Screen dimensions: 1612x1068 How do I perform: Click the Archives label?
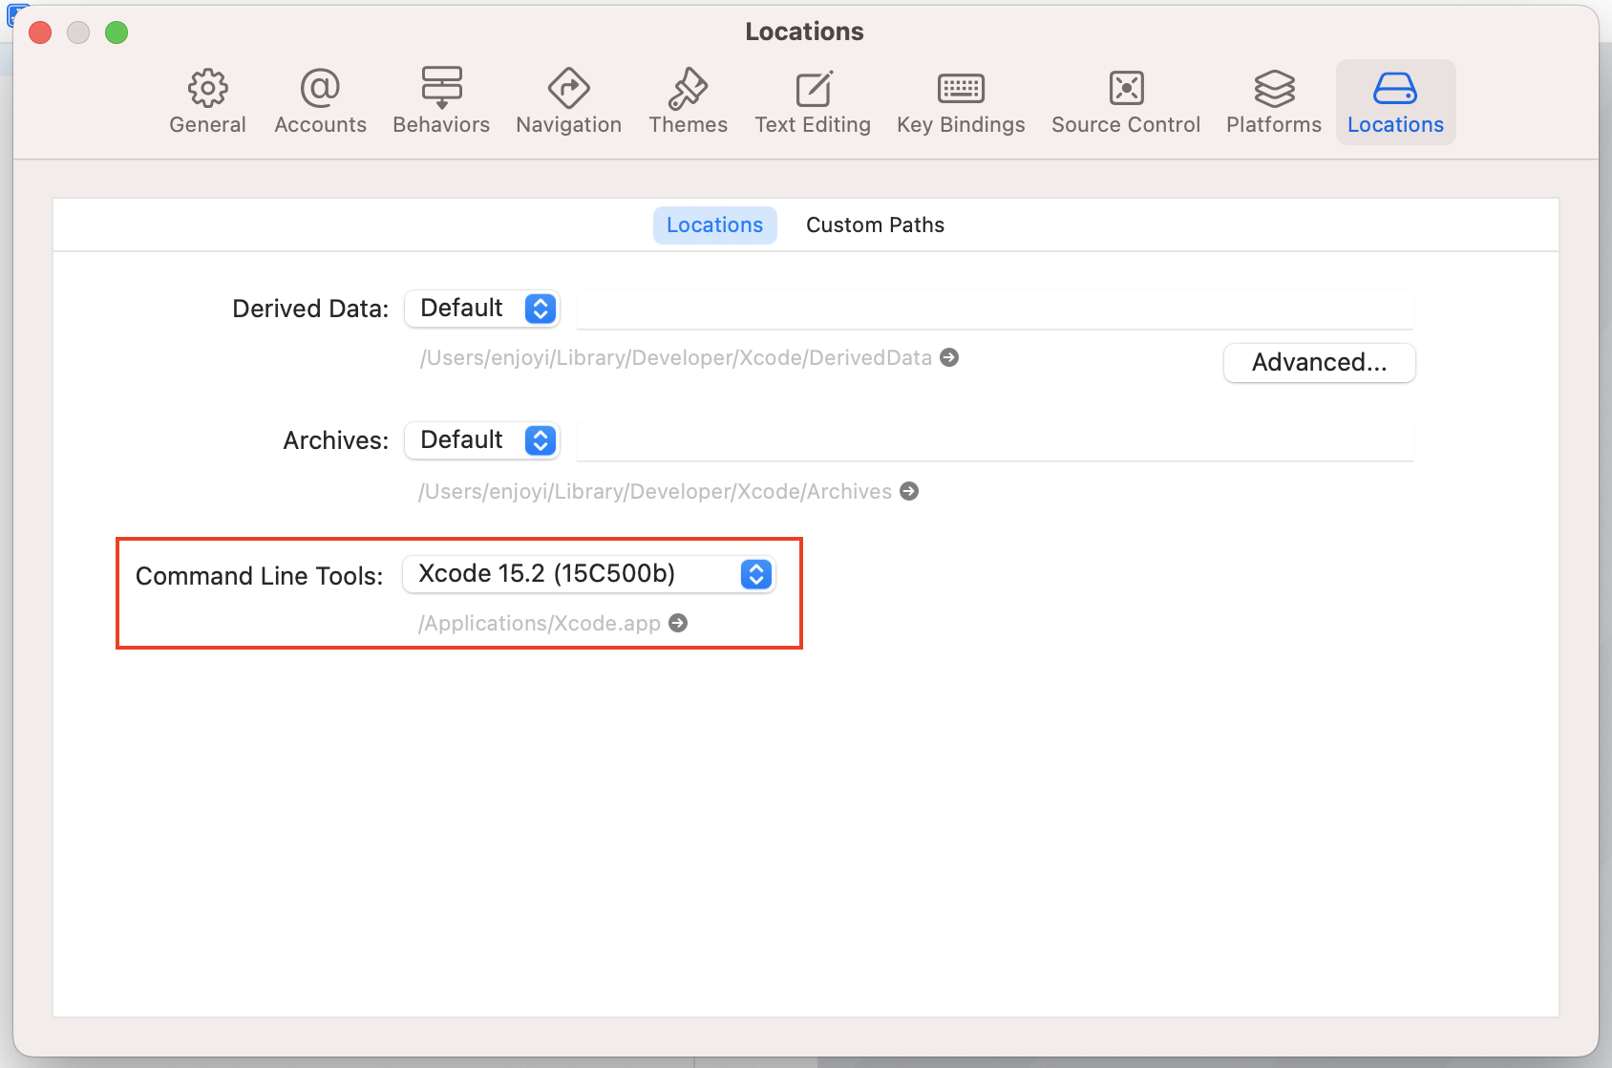335,440
